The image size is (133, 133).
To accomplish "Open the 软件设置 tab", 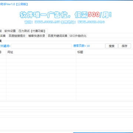I will coord(10,31).
